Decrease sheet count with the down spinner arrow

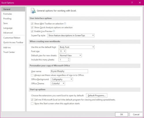[x=69, y=60]
